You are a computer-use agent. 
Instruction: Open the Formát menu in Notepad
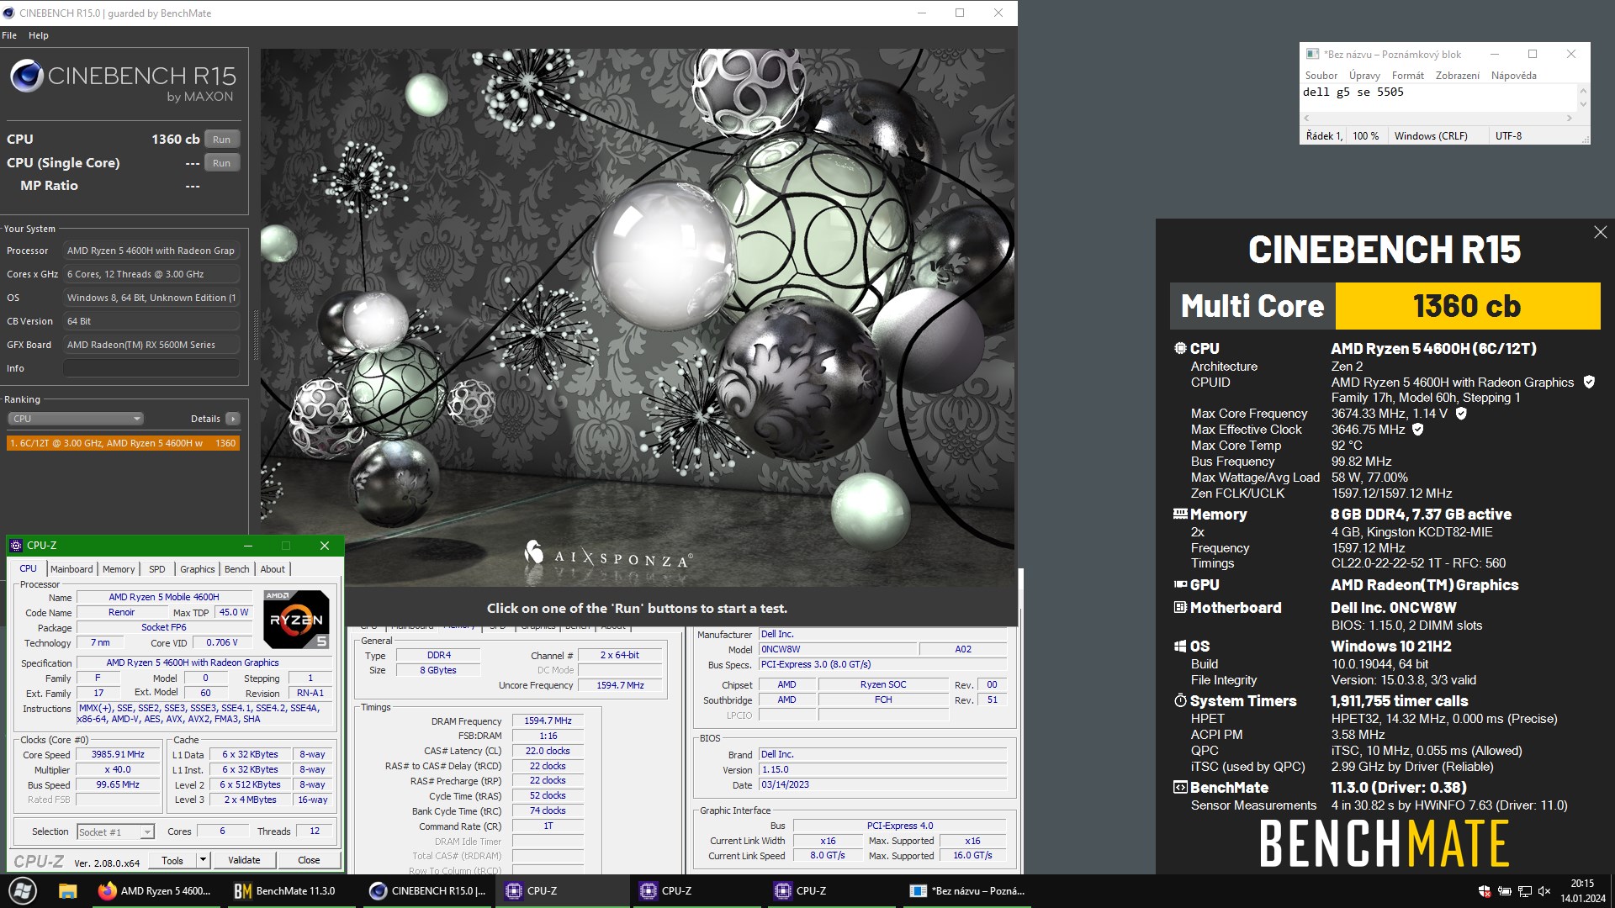click(1408, 76)
